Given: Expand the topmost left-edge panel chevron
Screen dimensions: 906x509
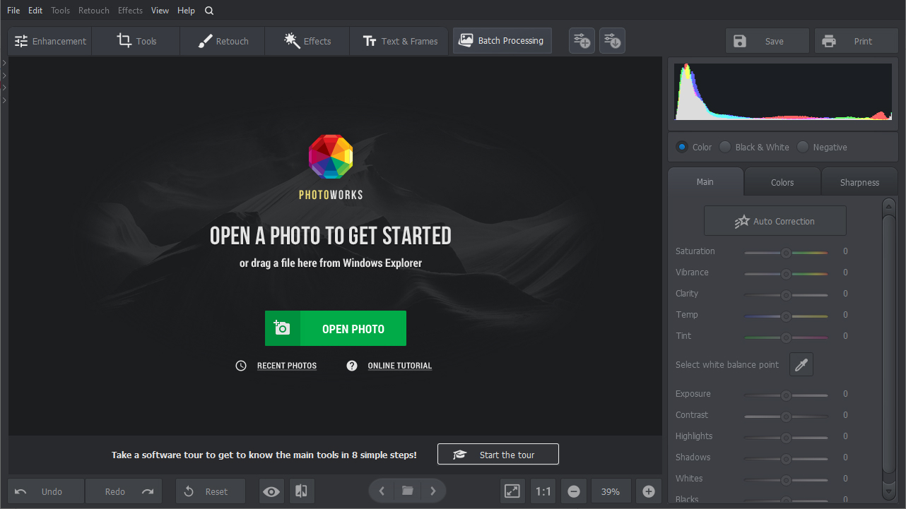Looking at the screenshot, I should (4, 63).
